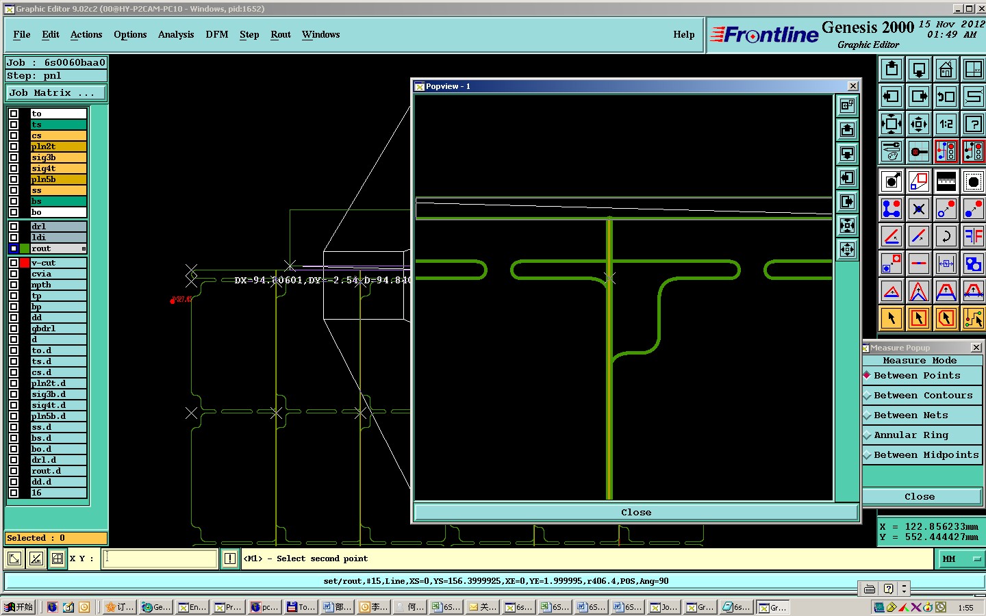The image size is (986, 616).
Task: Click the X Y coordinate input field
Action: [161, 559]
